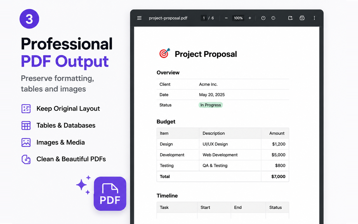Click the first circular clock icon in toolbar

263,18
